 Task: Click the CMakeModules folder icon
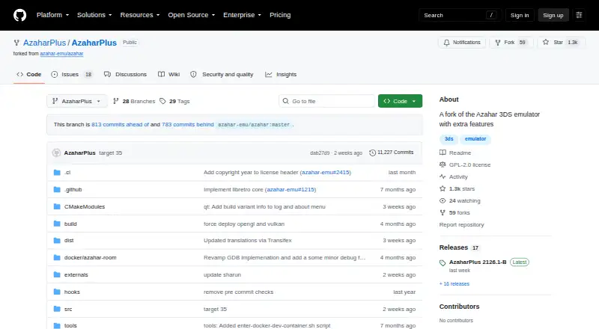[57, 206]
